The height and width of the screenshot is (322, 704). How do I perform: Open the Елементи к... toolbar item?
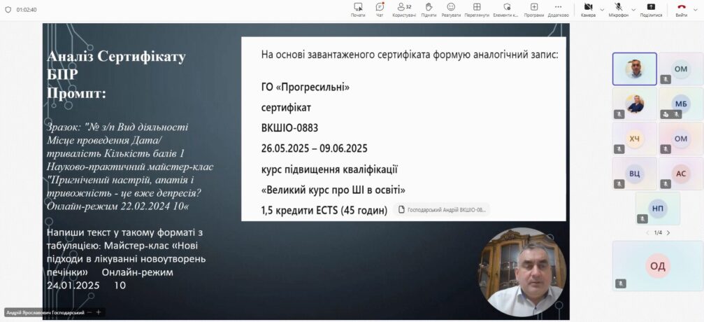[506, 9]
